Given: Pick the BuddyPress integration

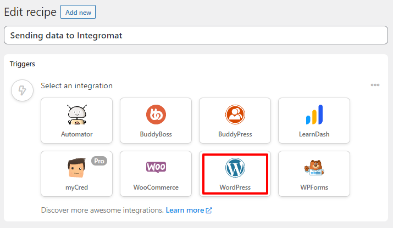Looking at the screenshot, I should click(235, 121).
